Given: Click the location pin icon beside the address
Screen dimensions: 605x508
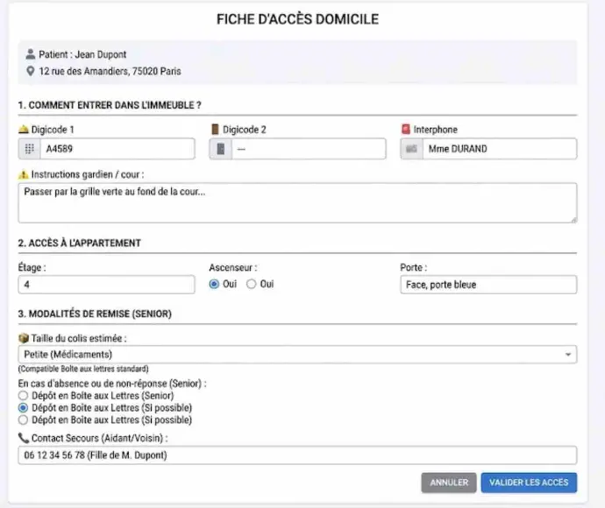Looking at the screenshot, I should pos(30,71).
